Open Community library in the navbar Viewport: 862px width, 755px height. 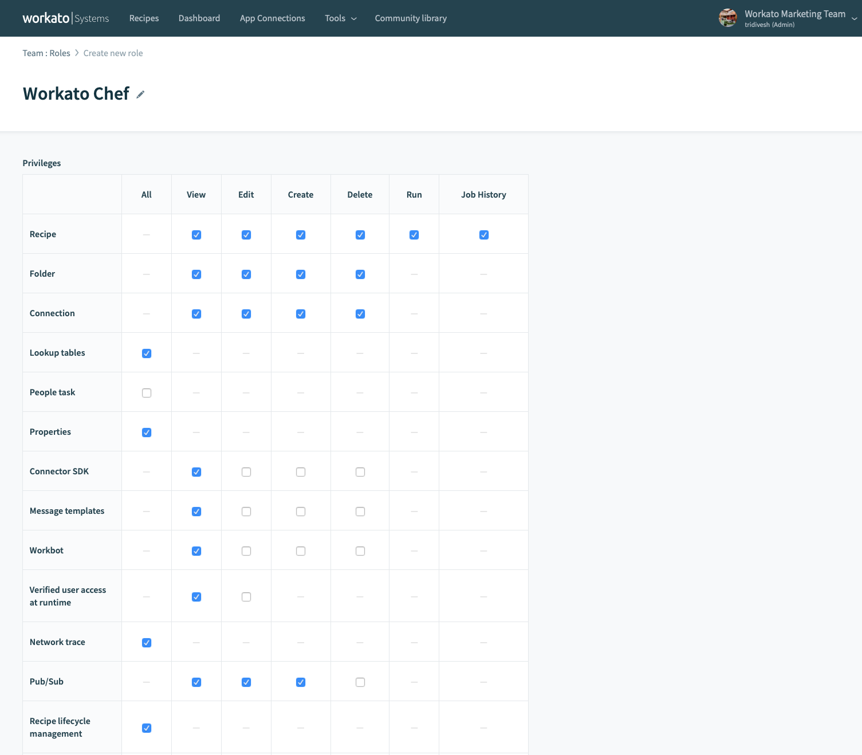[x=411, y=18]
